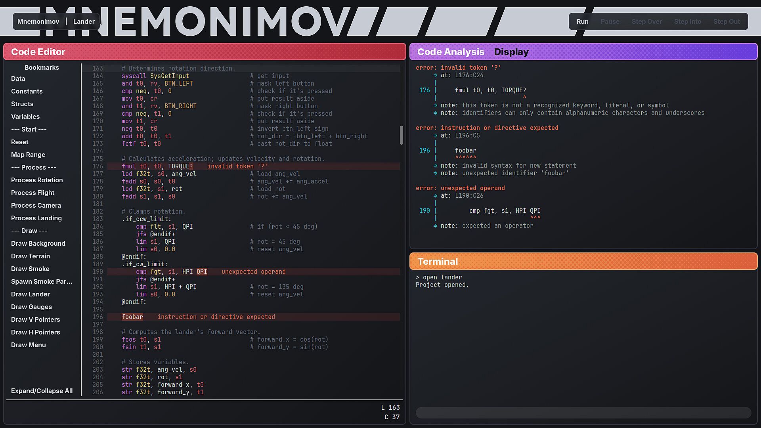761x428 pixels.
Task: Click line 196 containing foobar error
Action: click(132, 317)
